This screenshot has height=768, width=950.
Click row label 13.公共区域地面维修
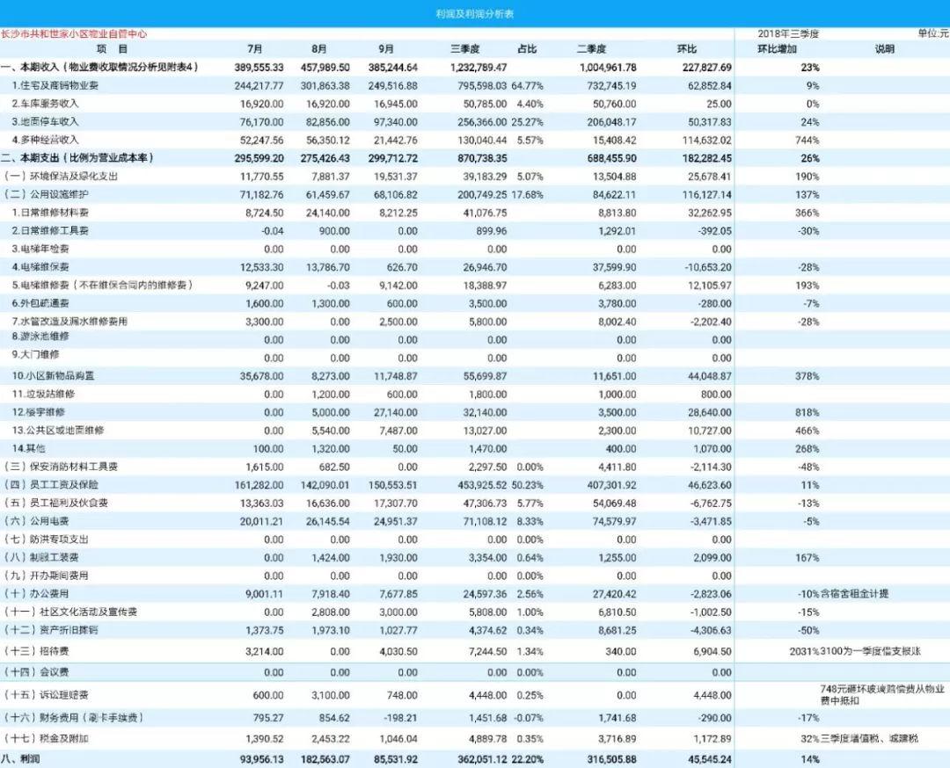58,431
